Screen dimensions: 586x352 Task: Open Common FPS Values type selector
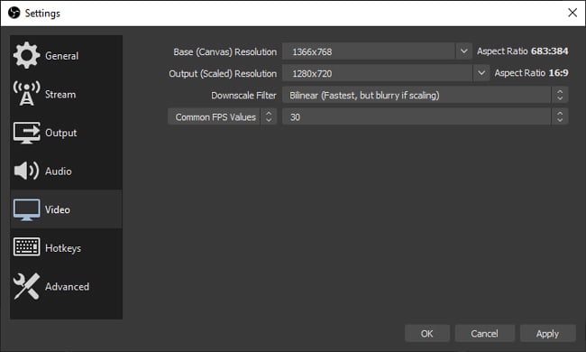(223, 116)
